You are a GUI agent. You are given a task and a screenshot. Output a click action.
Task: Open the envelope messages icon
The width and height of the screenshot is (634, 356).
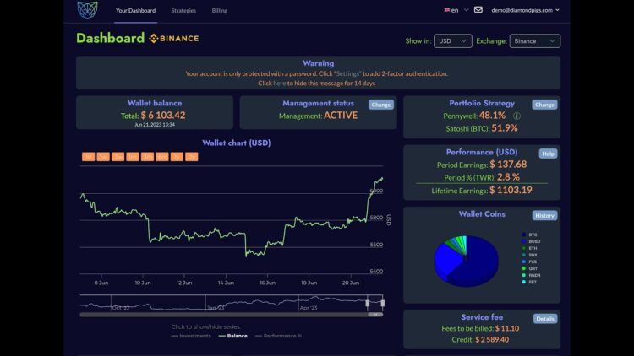(x=478, y=10)
